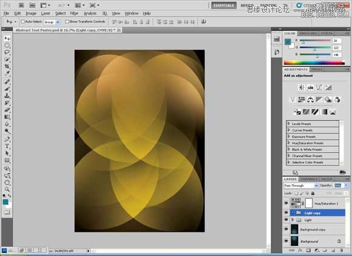
Task: Enable Show Transform Controls checkbox
Action: pos(67,22)
